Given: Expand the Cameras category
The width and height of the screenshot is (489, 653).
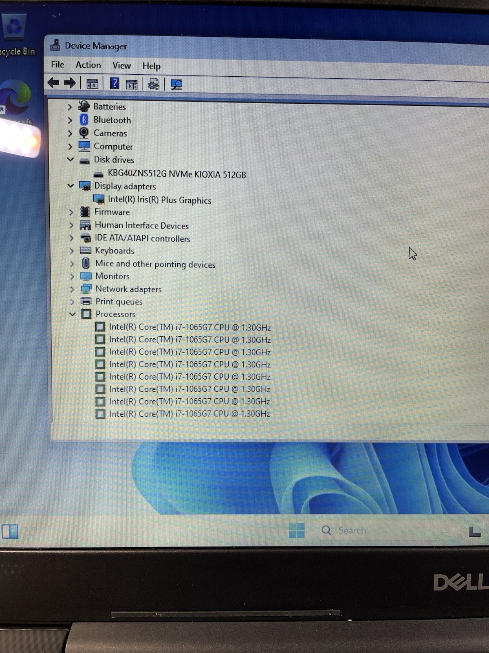Looking at the screenshot, I should pos(70,133).
